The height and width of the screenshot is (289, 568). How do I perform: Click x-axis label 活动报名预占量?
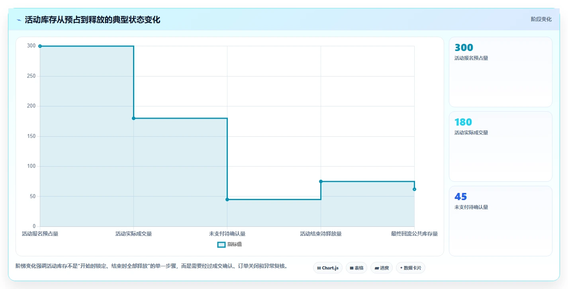[40, 234]
